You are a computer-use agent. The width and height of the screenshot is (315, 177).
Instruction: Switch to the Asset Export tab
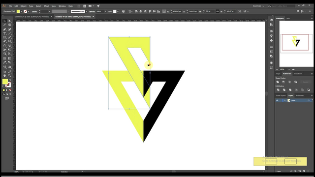[x=281, y=95]
